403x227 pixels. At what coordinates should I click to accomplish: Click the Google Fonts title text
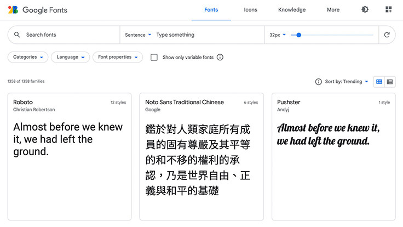pos(45,10)
